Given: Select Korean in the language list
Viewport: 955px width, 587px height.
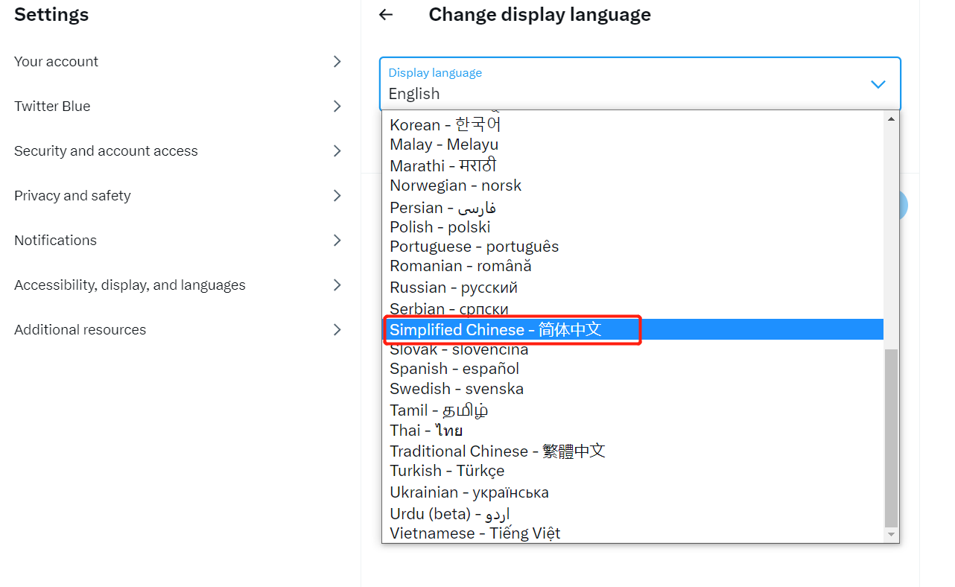Looking at the screenshot, I should coord(445,125).
